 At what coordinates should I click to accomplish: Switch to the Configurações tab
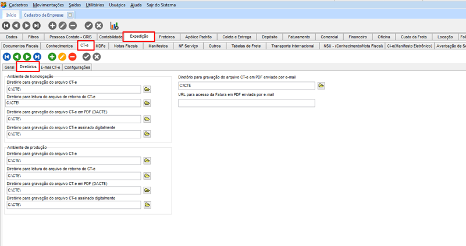pos(77,67)
